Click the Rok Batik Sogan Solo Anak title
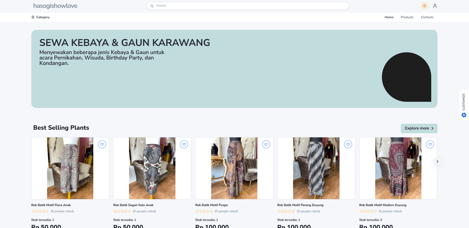 [x=133, y=205]
